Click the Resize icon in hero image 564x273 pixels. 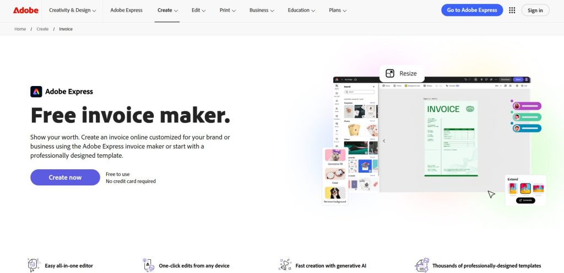(390, 73)
